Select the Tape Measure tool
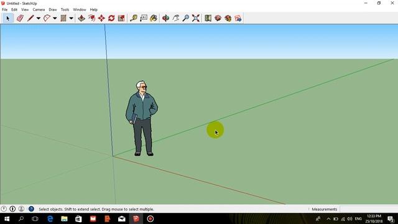The width and height of the screenshot is (398, 224). tap(134, 18)
